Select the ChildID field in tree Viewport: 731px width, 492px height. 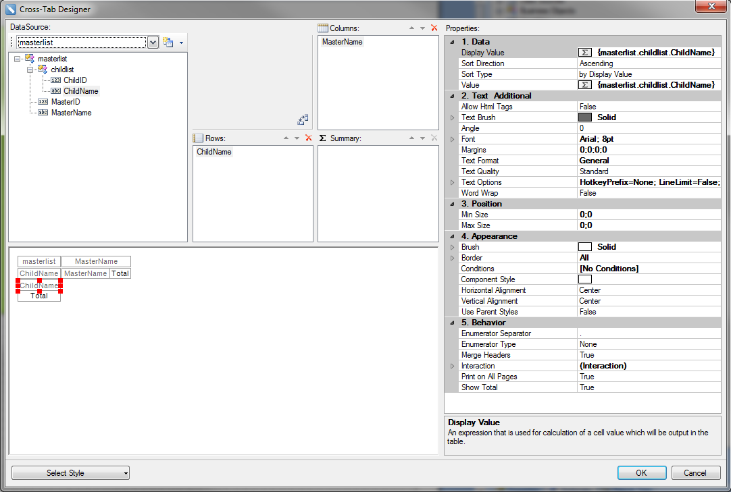pyautogui.click(x=75, y=80)
